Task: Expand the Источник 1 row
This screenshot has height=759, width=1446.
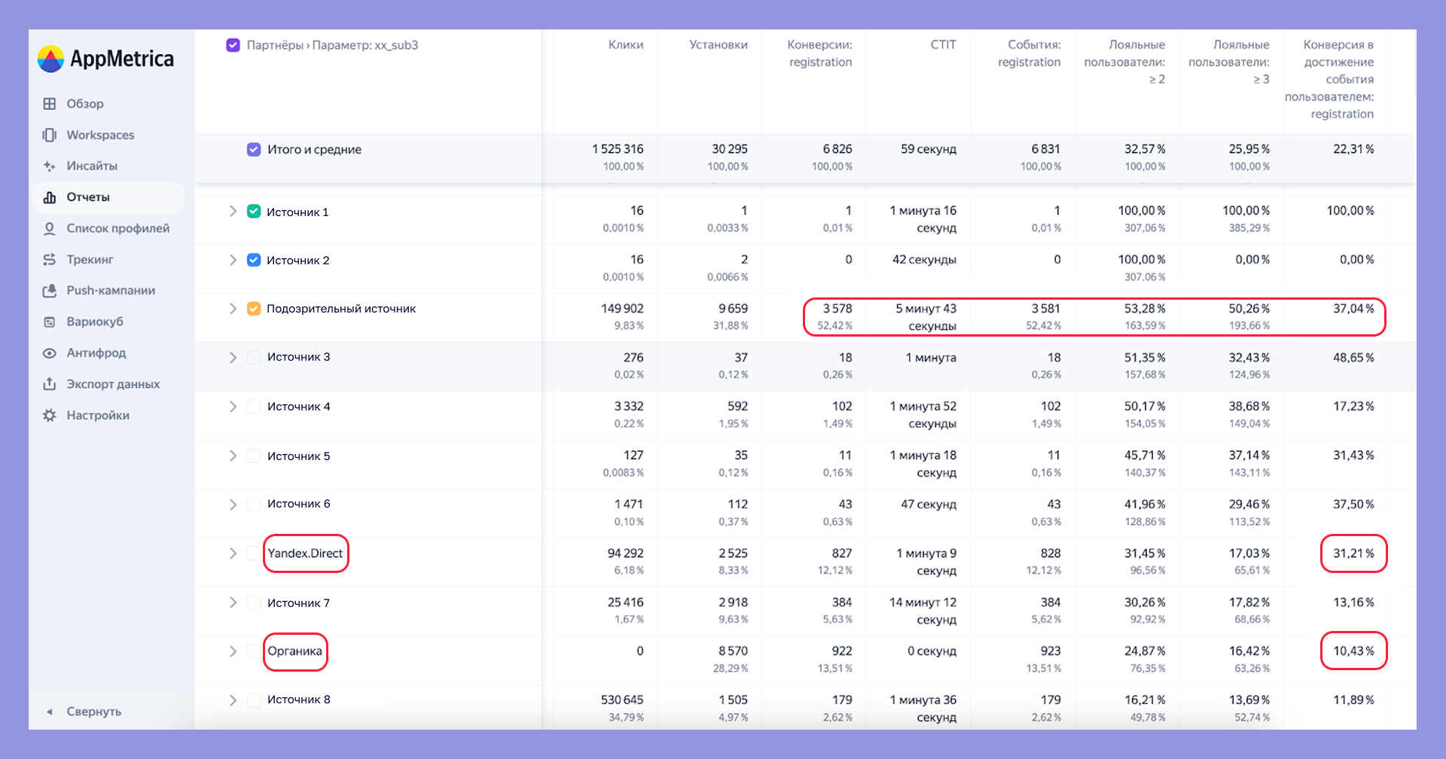Action: [x=233, y=212]
